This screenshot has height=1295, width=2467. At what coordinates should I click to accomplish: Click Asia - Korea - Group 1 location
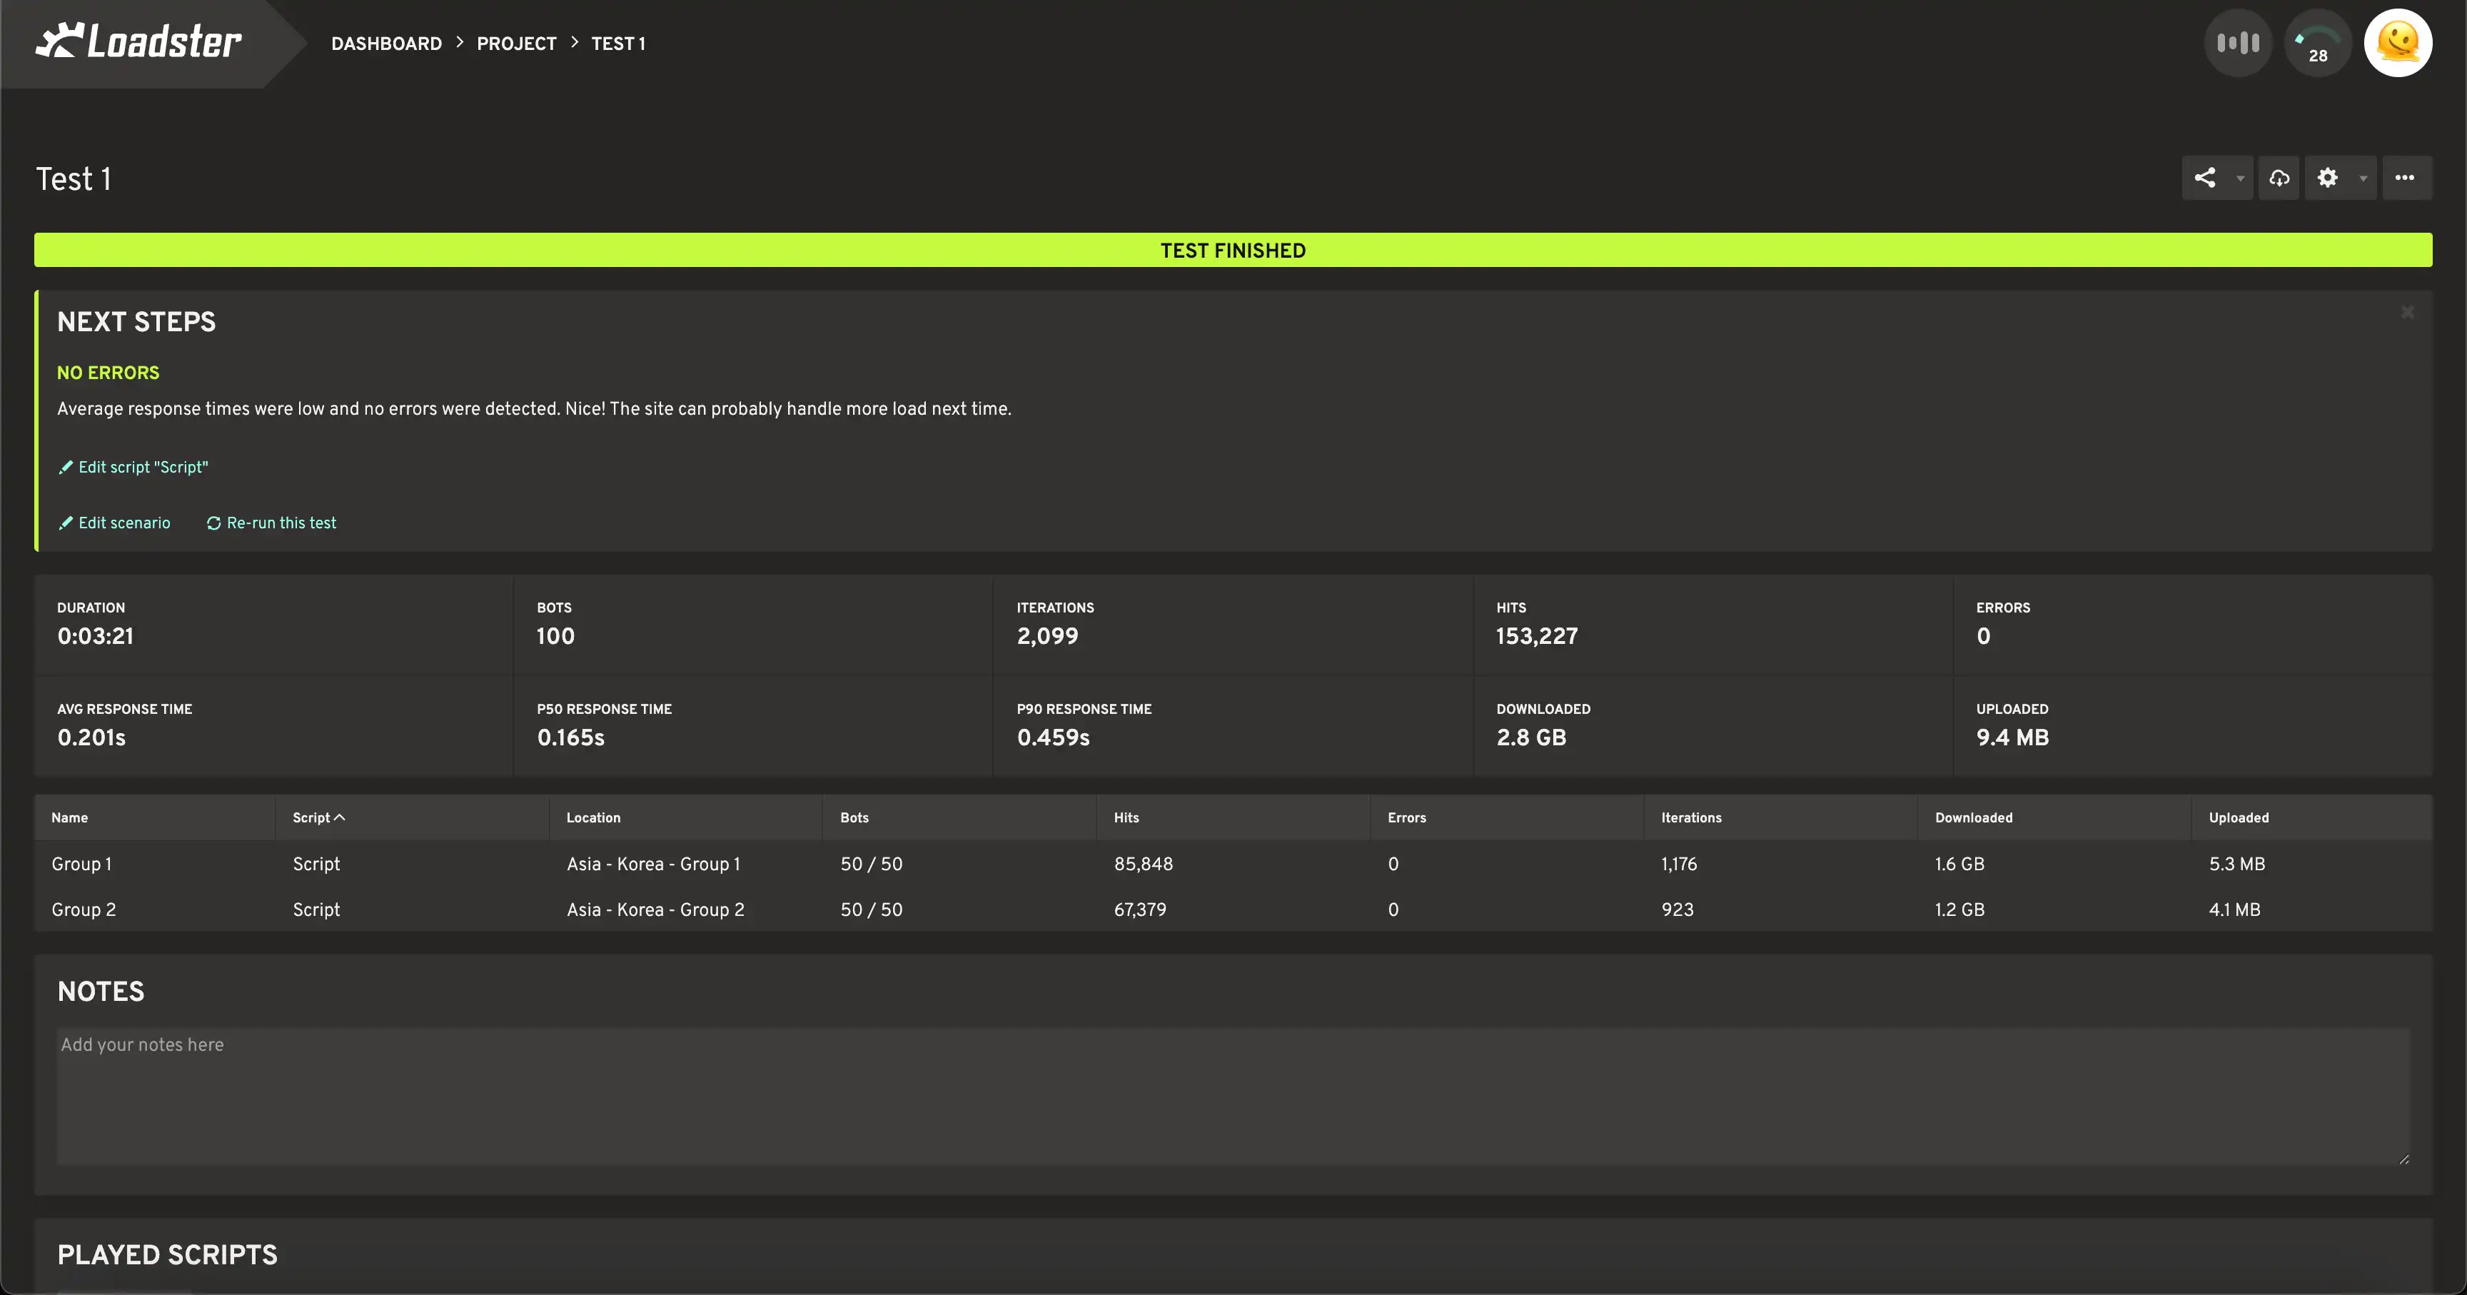coord(653,864)
